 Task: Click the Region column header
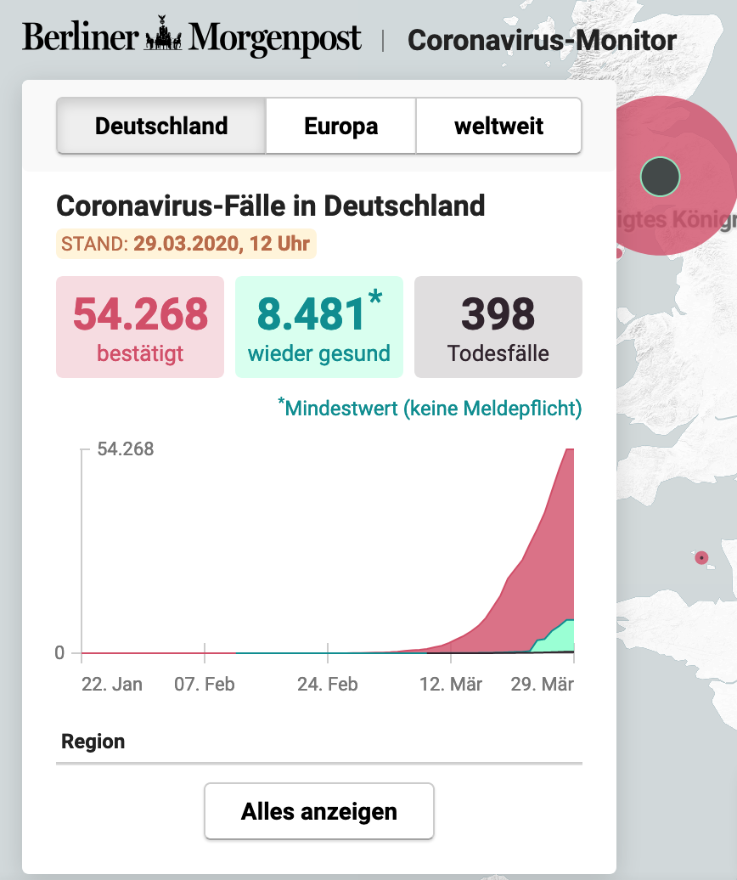(x=93, y=742)
